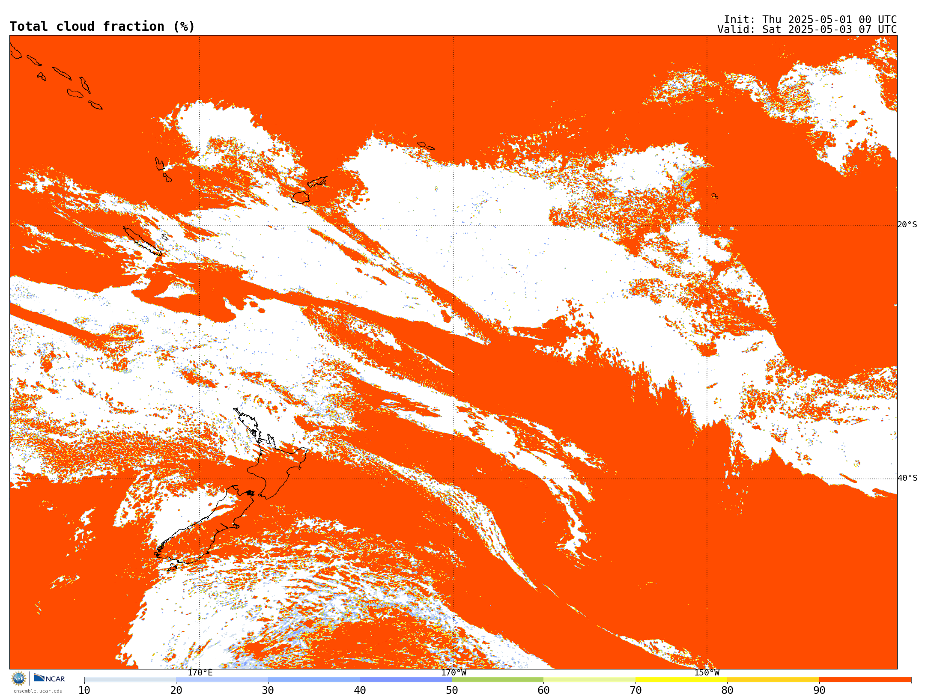
Task: Click the 170°E longitude label
Action: click(x=200, y=672)
